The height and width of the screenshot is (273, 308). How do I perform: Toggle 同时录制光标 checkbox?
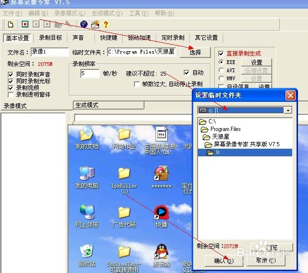11,81
